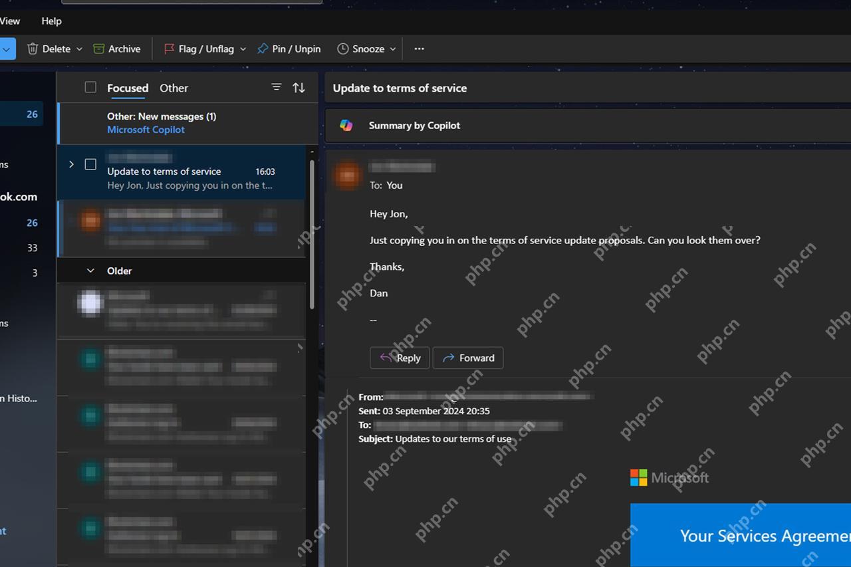Open the folder with count 3
Viewport: 851px width, 567px height.
point(35,273)
